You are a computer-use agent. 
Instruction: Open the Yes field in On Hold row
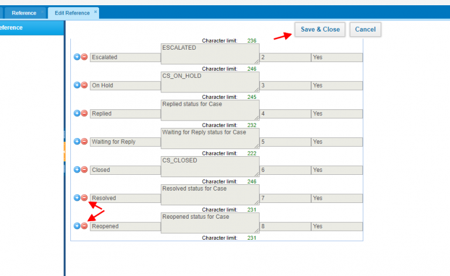tap(337, 85)
